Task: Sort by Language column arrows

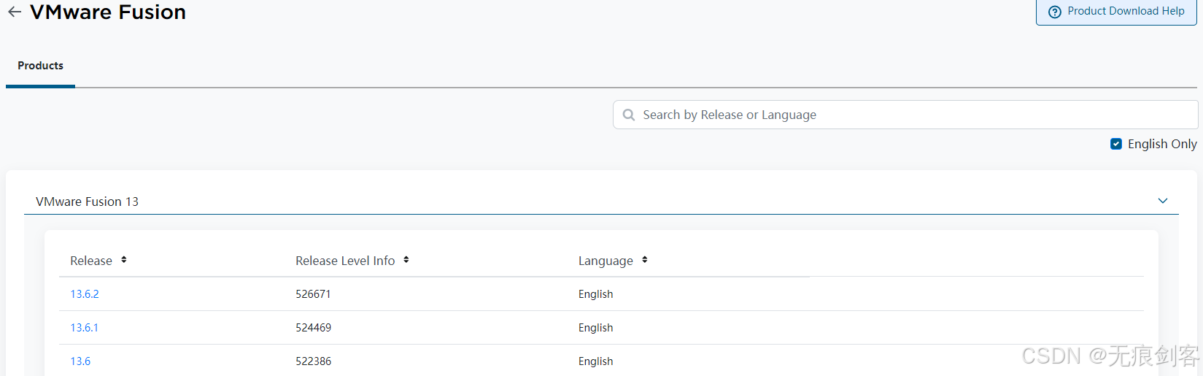Action: (645, 260)
